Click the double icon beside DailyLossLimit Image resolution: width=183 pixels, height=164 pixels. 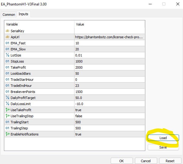pos(7,104)
